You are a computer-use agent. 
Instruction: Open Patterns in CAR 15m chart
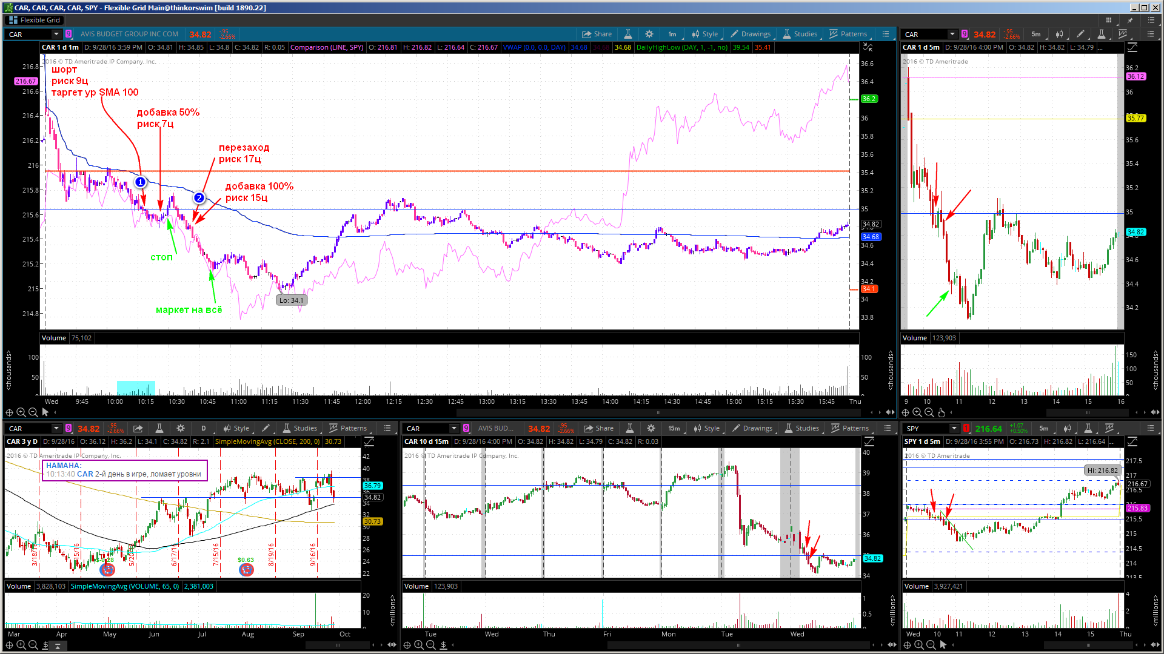(x=850, y=429)
